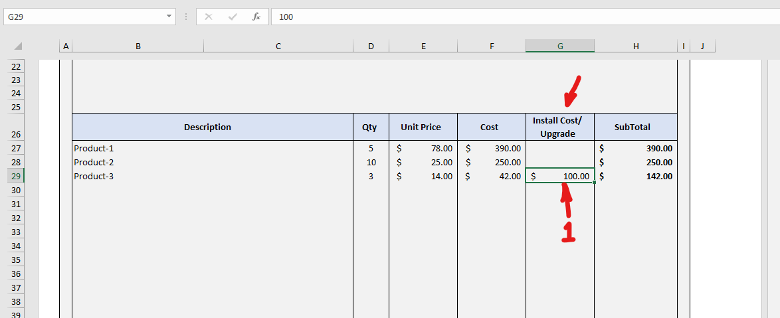Click install cost cell 100.00

tap(560, 176)
